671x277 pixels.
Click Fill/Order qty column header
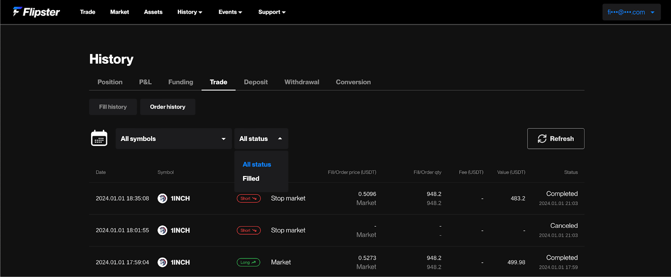[x=427, y=172]
